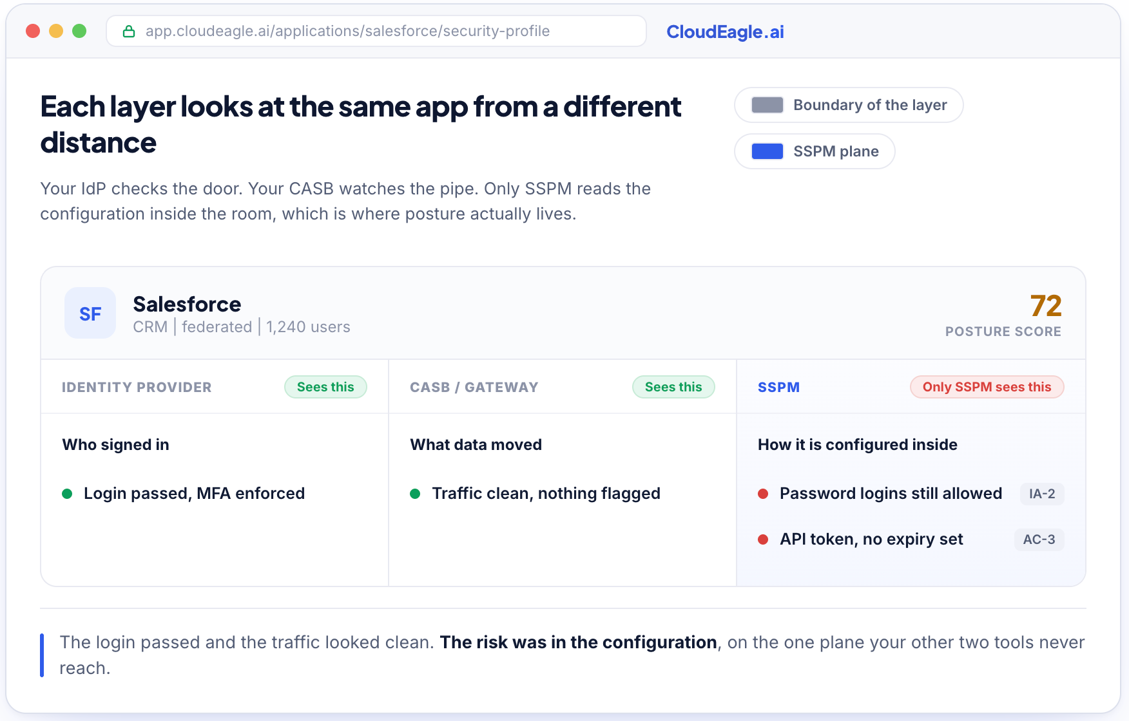Click the What data moved heading
The width and height of the screenshot is (1129, 721).
[x=476, y=445]
